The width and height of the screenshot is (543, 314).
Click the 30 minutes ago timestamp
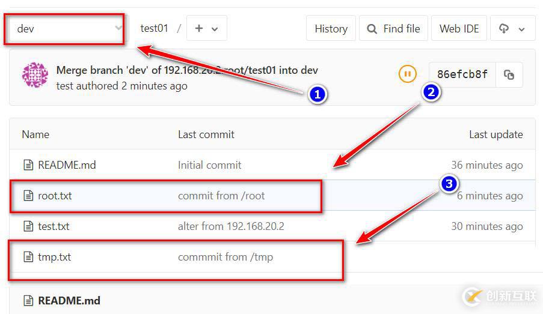point(487,226)
